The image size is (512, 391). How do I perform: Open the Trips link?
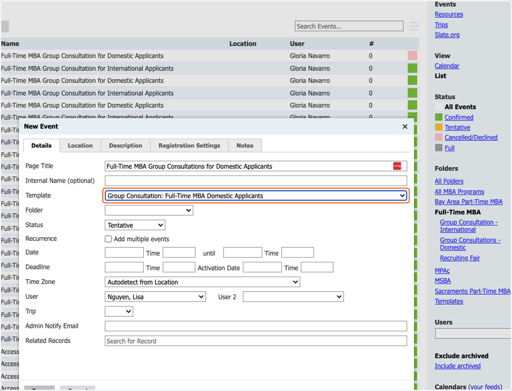pyautogui.click(x=441, y=25)
